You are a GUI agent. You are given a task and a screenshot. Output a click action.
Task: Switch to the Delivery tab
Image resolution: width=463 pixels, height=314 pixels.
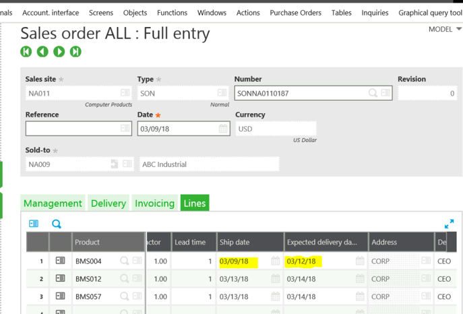click(109, 203)
